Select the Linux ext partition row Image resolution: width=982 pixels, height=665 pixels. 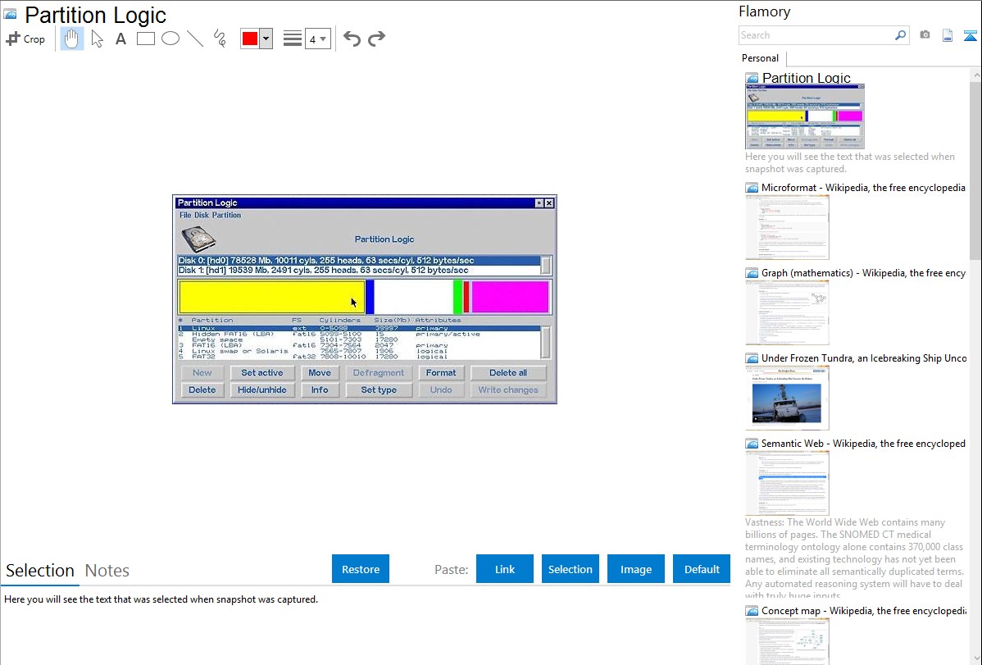(x=359, y=329)
